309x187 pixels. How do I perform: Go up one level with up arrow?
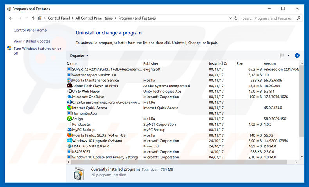[33, 18]
